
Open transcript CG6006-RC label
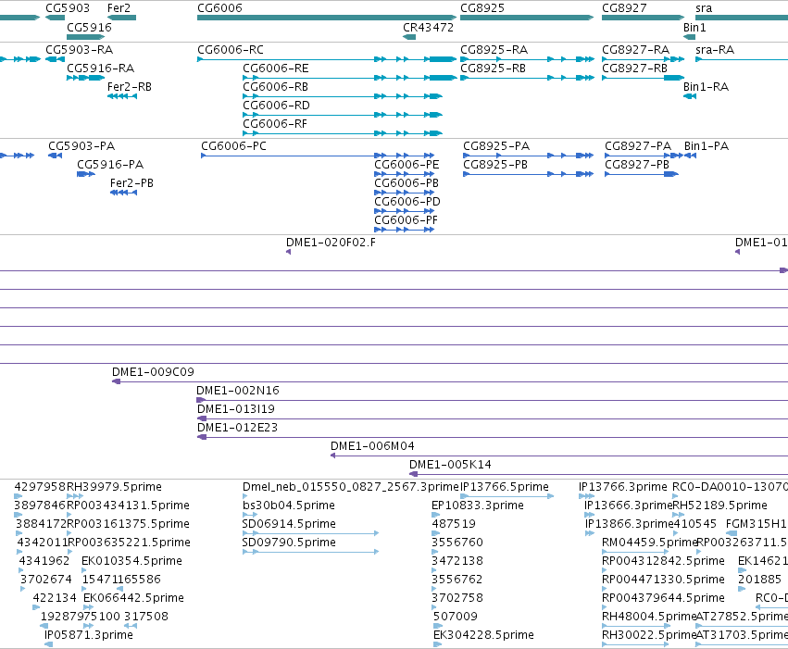tap(231, 50)
